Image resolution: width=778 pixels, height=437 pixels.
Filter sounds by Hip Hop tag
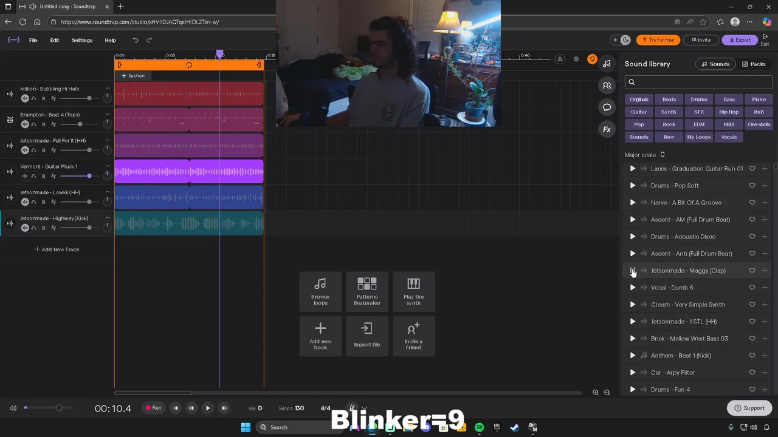729,112
